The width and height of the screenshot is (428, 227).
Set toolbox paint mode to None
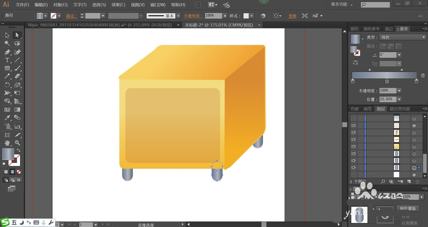click(18, 172)
